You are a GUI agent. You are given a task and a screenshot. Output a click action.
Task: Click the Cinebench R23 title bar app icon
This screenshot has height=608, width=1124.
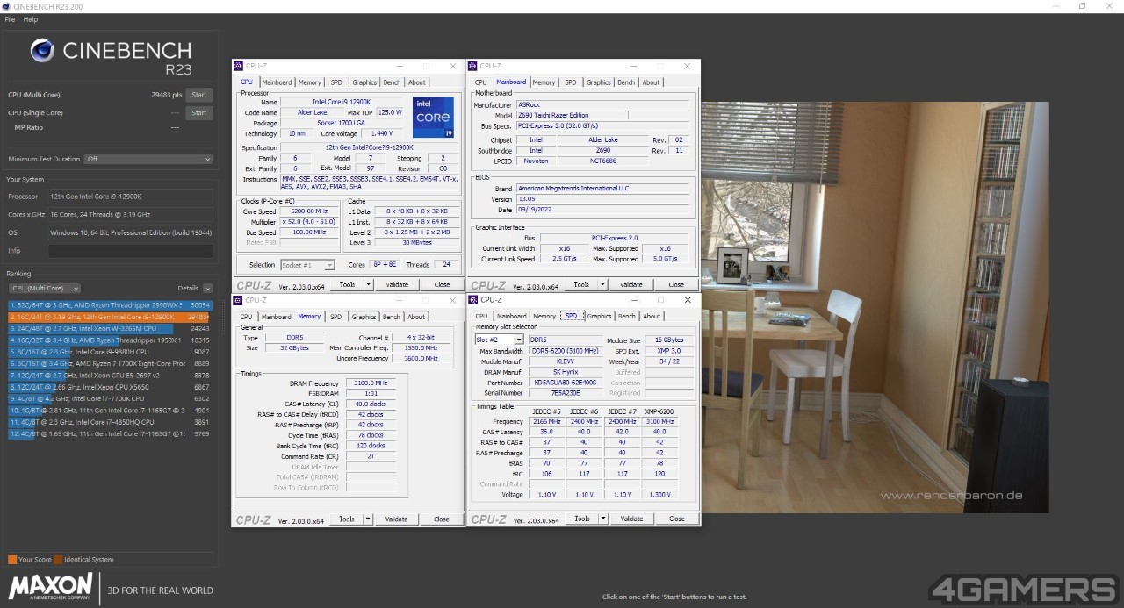point(7,6)
